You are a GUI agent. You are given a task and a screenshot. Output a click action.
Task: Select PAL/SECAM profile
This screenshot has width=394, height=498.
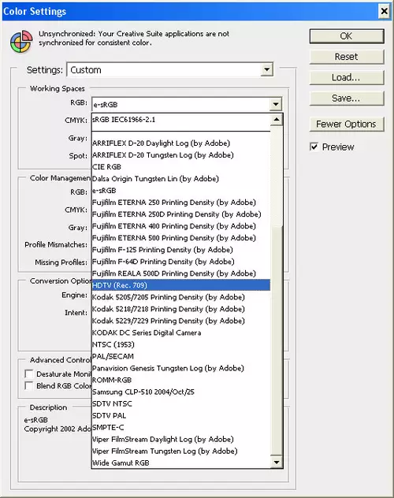(181, 356)
